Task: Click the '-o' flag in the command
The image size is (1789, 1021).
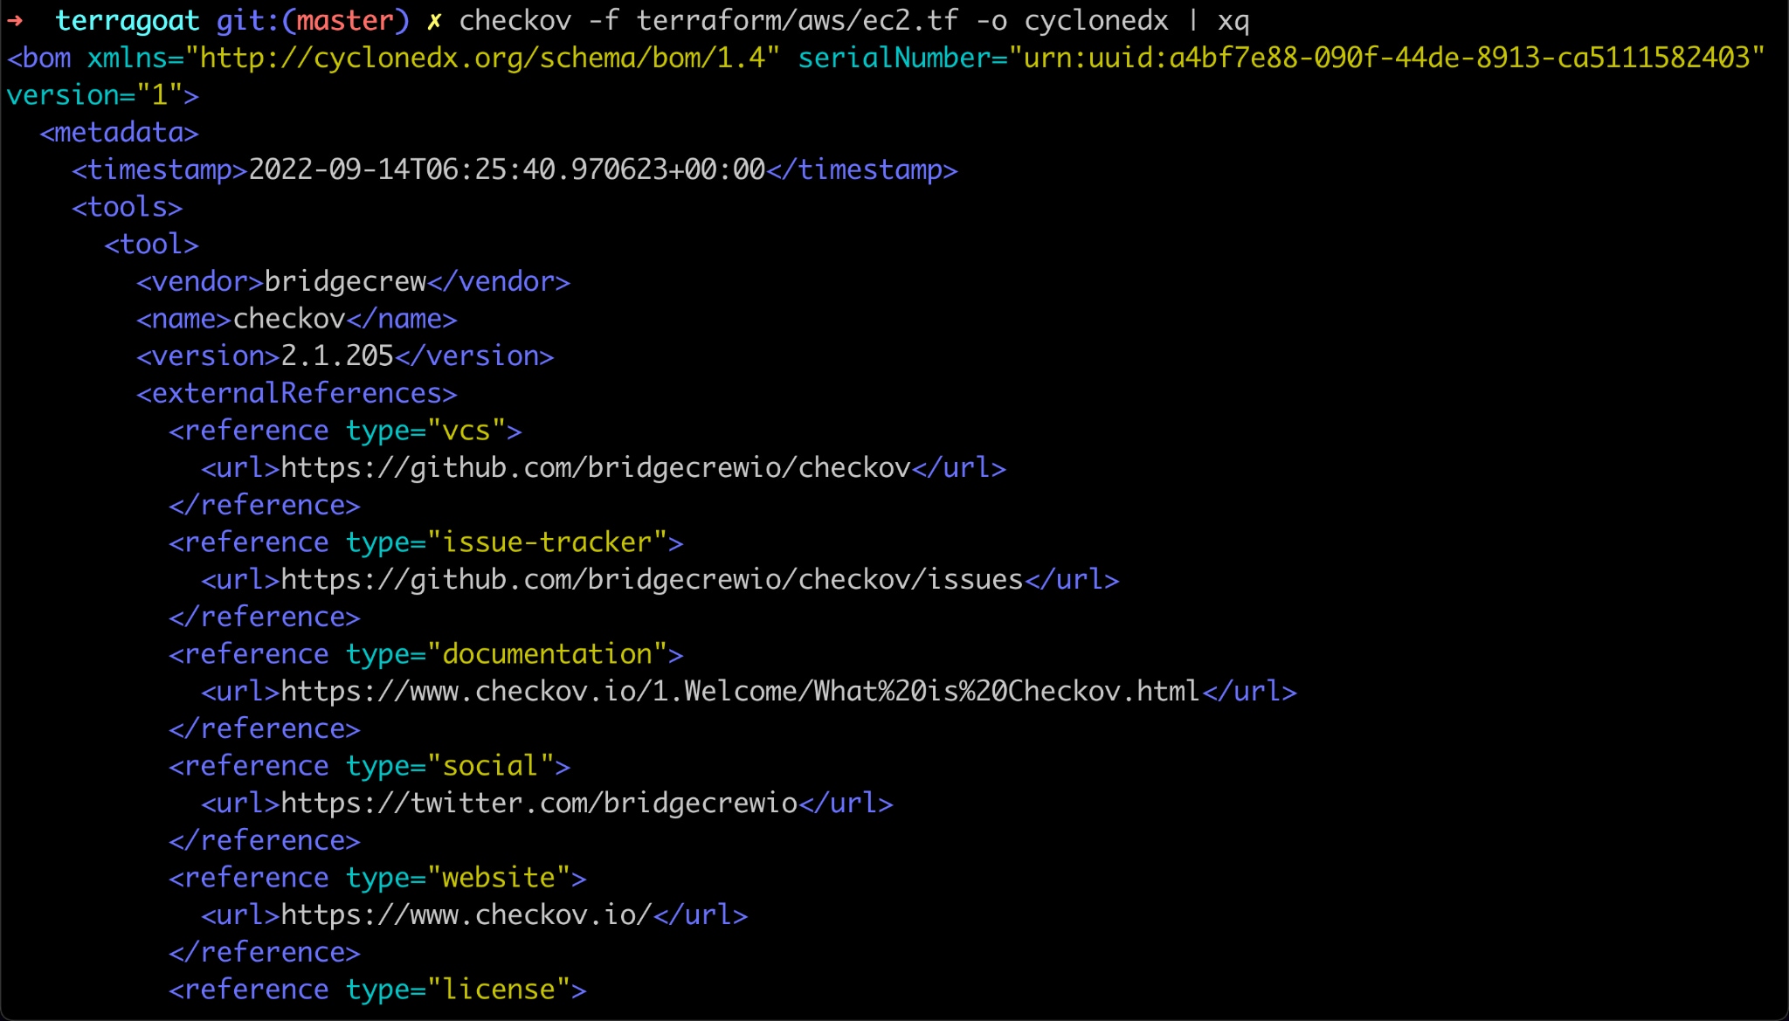Action: click(991, 20)
